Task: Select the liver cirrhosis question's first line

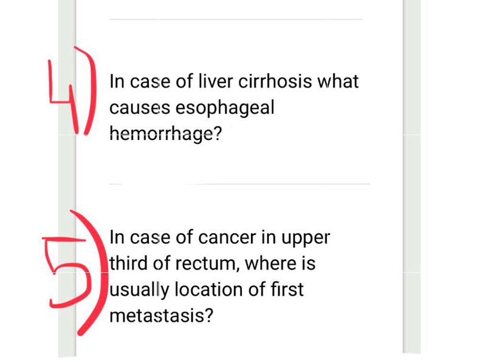Action: (234, 82)
